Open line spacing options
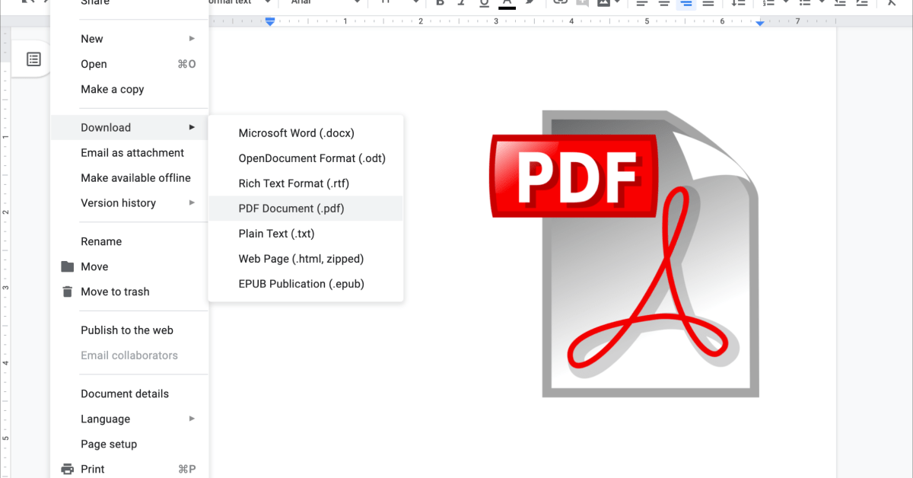 (x=738, y=3)
